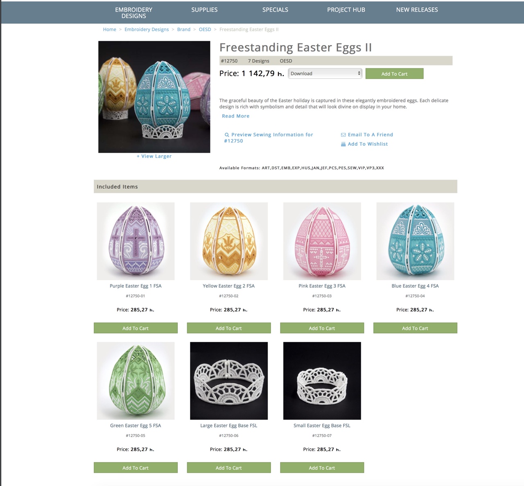Add the Small Easter Egg Base FSL to cart

coord(322,468)
